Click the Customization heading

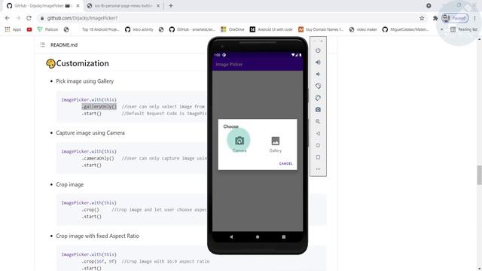pyautogui.click(x=82, y=63)
